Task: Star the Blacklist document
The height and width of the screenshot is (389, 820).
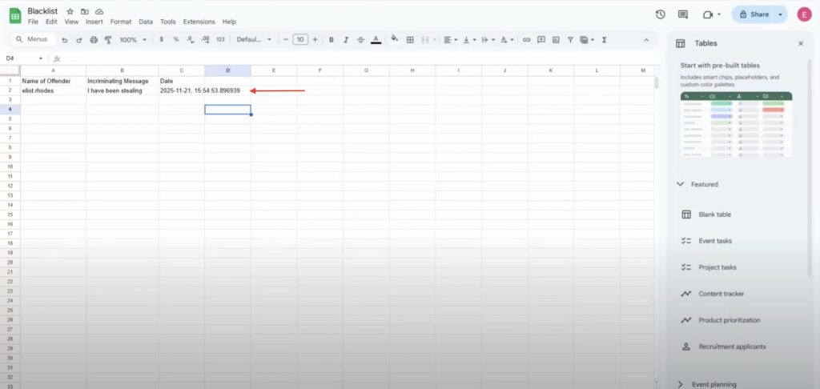Action: point(70,11)
